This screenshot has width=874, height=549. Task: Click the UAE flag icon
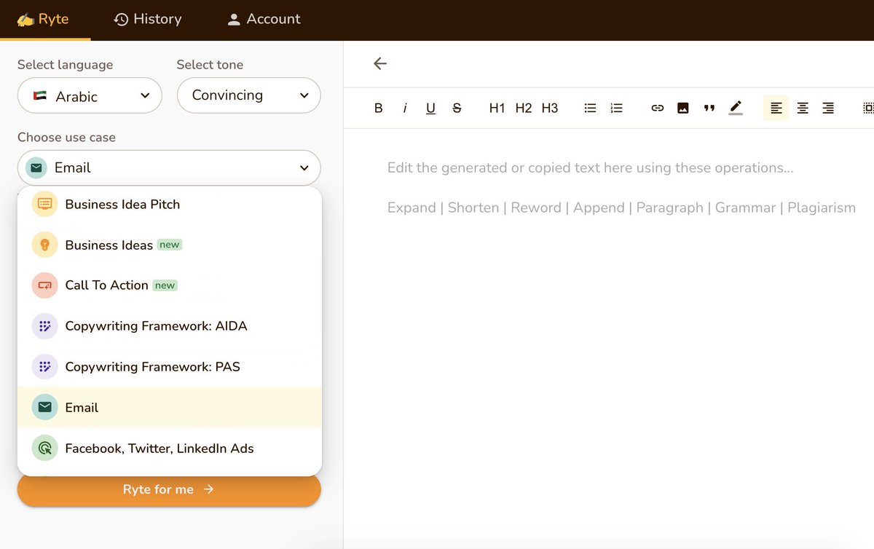(40, 96)
